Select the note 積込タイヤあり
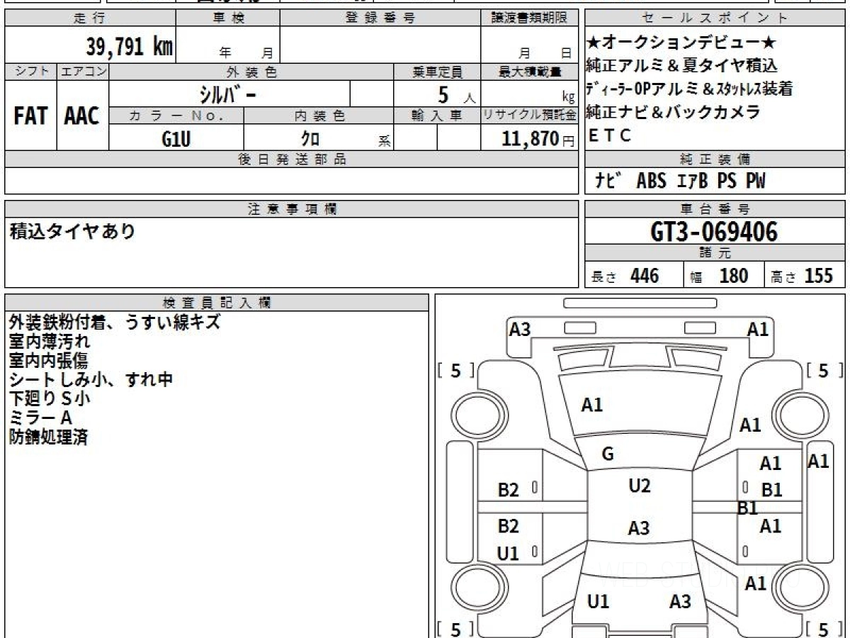The height and width of the screenshot is (638, 850). pyautogui.click(x=72, y=231)
